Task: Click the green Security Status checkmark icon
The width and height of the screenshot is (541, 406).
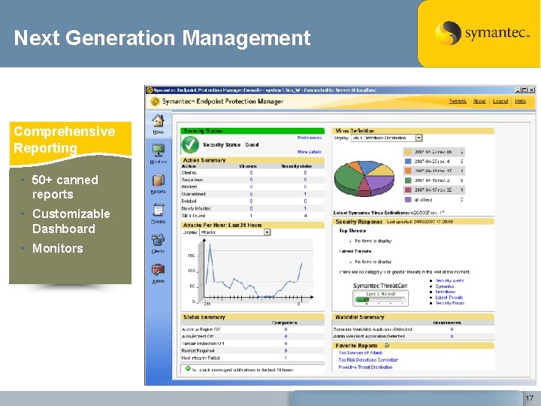Action: (x=190, y=144)
